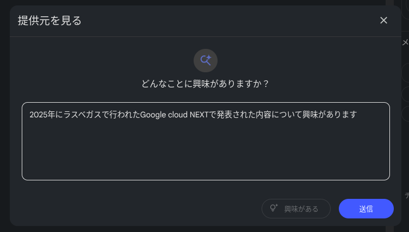The width and height of the screenshot is (409, 232).
Task: Place cursor on 'Google cloud NEXT' in the text
Action: [174, 115]
